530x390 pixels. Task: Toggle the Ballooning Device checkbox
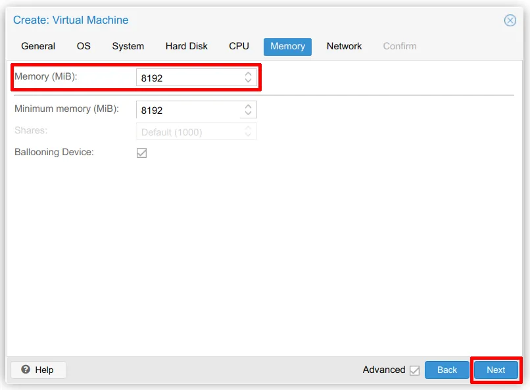141,153
